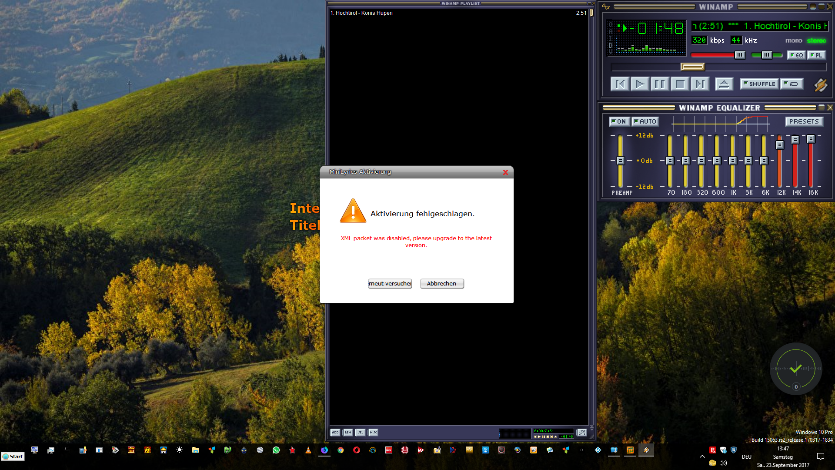Toggle the EQ window button
835x470 pixels.
coord(797,55)
